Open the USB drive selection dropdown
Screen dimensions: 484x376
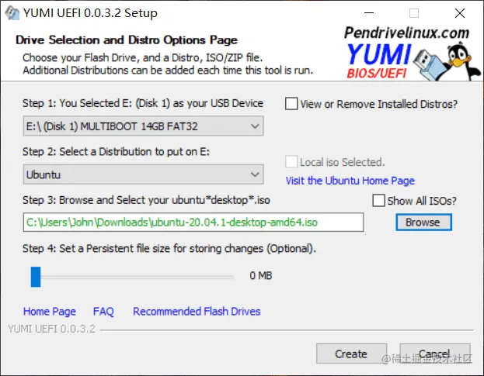(x=143, y=126)
